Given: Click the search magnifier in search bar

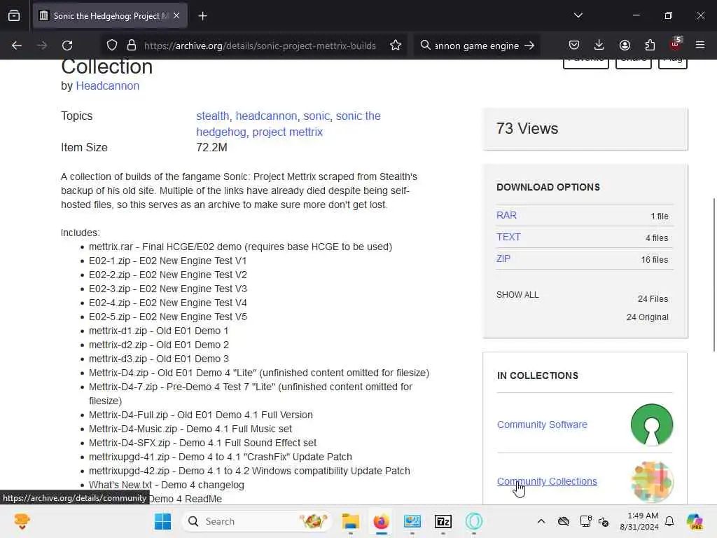Looking at the screenshot, I should coord(425,46).
